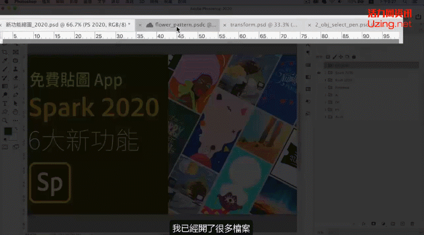Open the Apple menu
The height and width of the screenshot is (235, 424).
(x=6, y=2)
